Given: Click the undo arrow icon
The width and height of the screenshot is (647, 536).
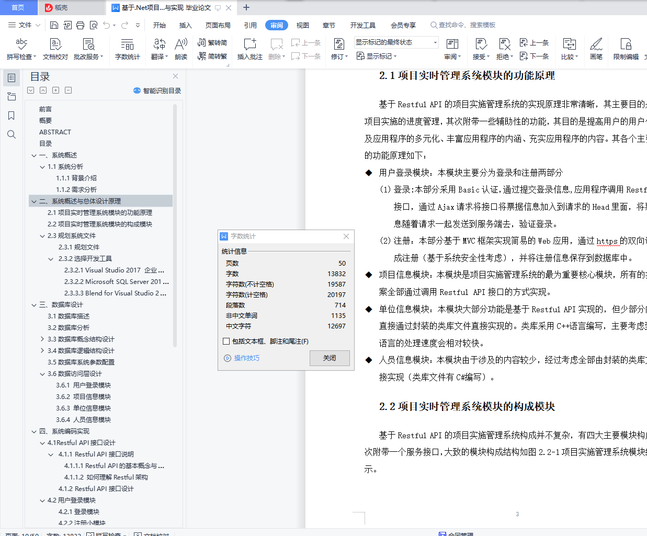Looking at the screenshot, I should tap(107, 25).
